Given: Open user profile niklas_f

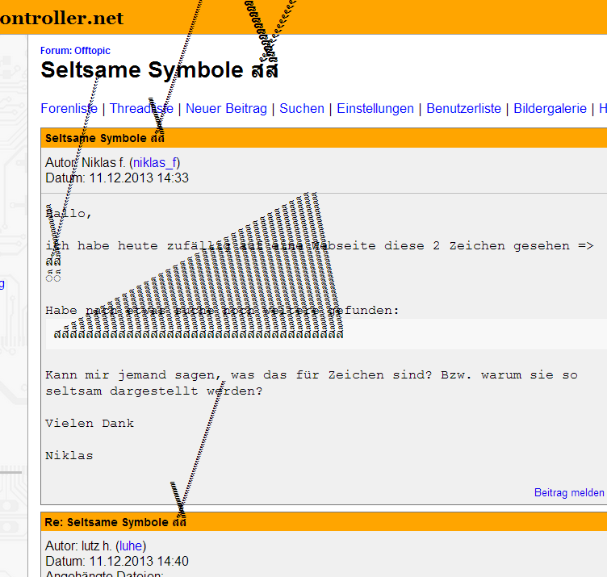Looking at the screenshot, I should pyautogui.click(x=155, y=162).
